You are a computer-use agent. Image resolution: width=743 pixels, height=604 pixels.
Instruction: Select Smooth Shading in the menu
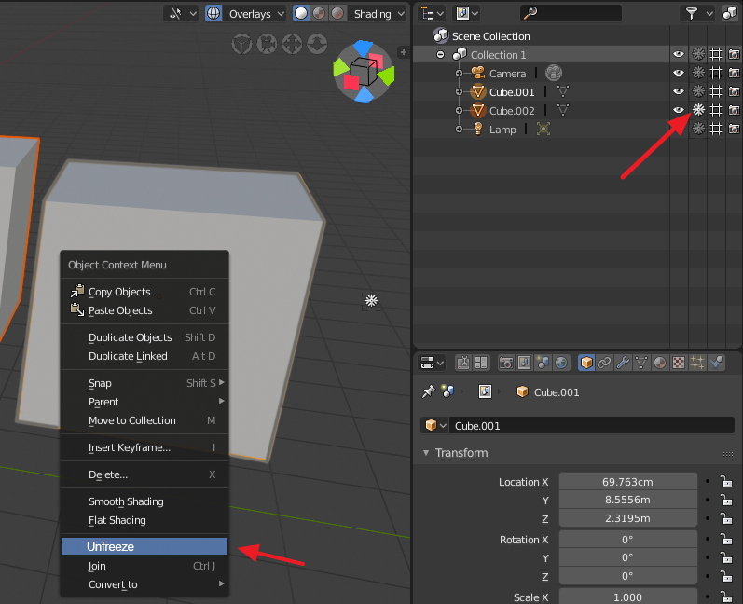coord(144,501)
